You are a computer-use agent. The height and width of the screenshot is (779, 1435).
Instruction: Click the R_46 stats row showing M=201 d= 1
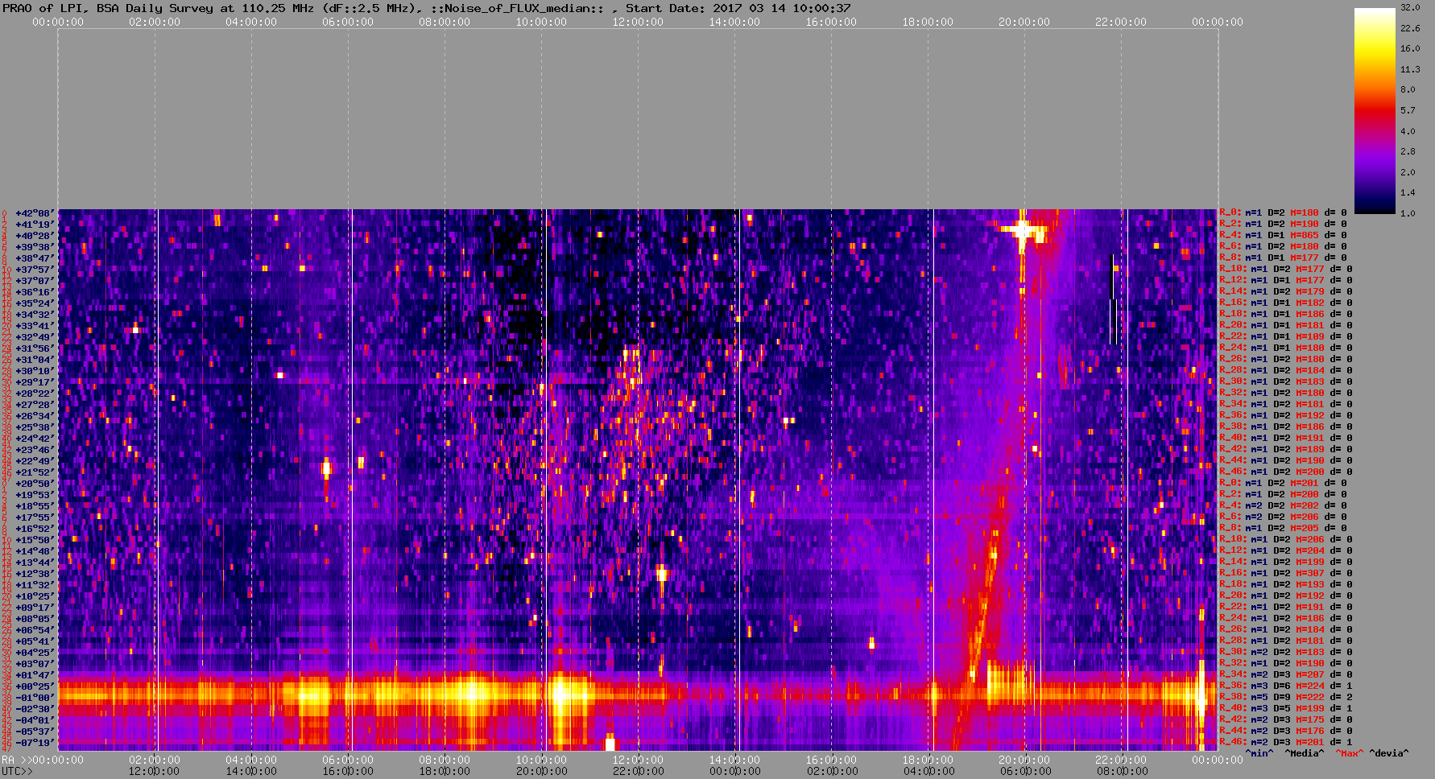click(1285, 742)
